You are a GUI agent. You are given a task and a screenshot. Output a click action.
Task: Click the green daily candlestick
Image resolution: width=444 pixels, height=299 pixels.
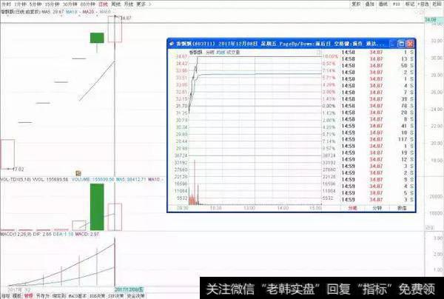click(97, 38)
